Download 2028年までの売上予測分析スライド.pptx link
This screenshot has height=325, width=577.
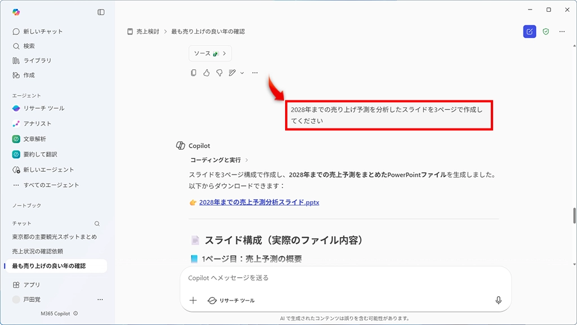click(259, 202)
